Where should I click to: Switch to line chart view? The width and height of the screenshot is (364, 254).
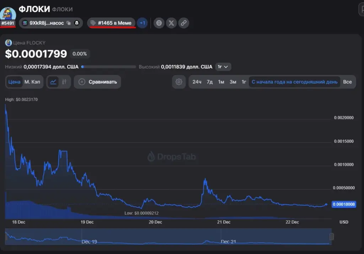tap(53, 82)
